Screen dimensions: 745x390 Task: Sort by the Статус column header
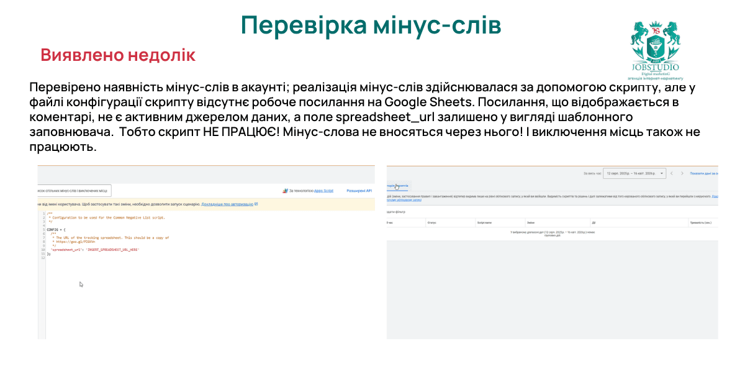[x=432, y=222]
